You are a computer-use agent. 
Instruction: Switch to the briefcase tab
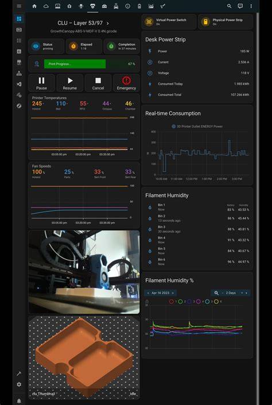click(x=104, y=6)
